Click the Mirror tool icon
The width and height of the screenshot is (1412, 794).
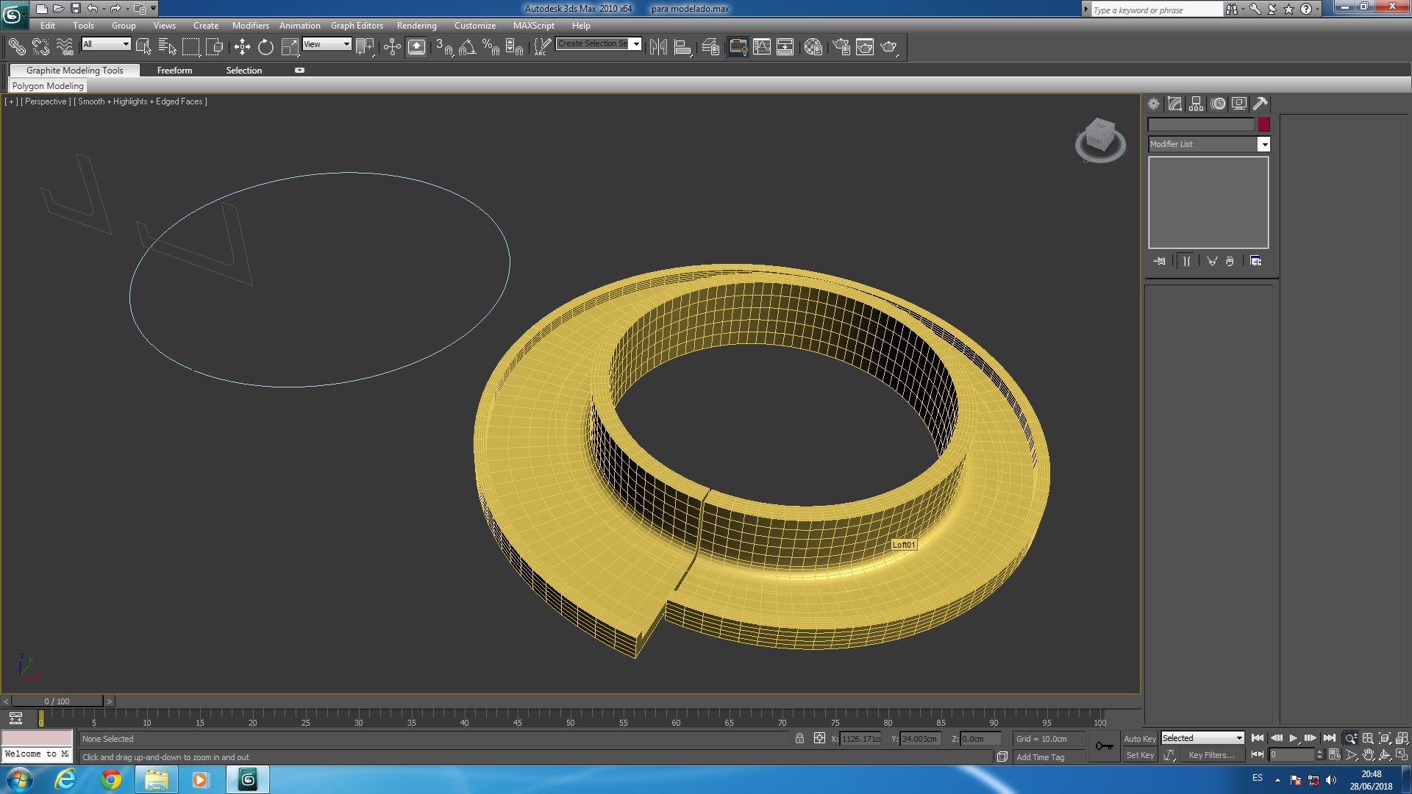(658, 47)
